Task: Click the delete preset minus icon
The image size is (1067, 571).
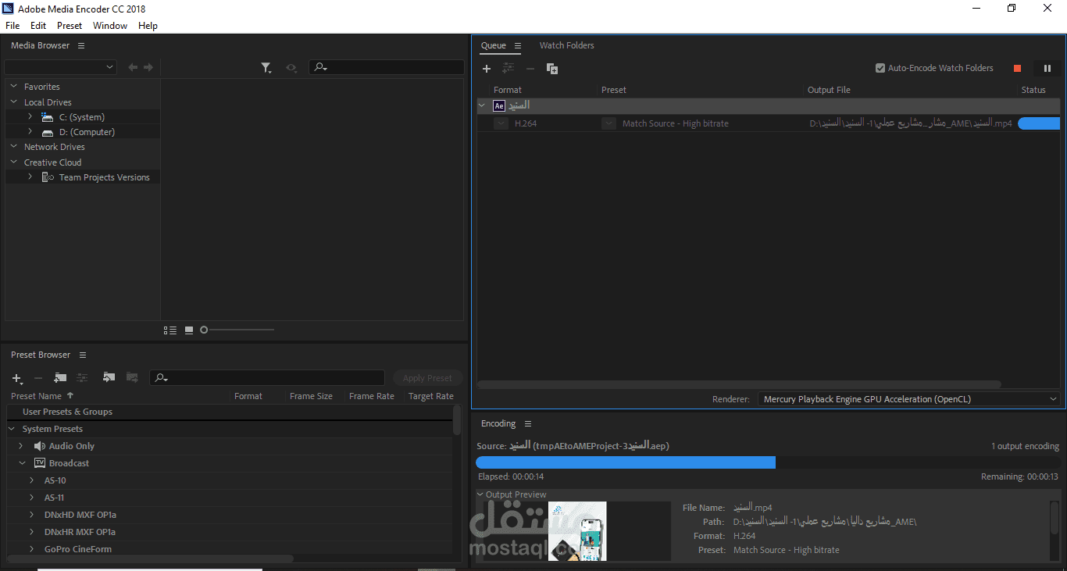Action: pyautogui.click(x=38, y=378)
